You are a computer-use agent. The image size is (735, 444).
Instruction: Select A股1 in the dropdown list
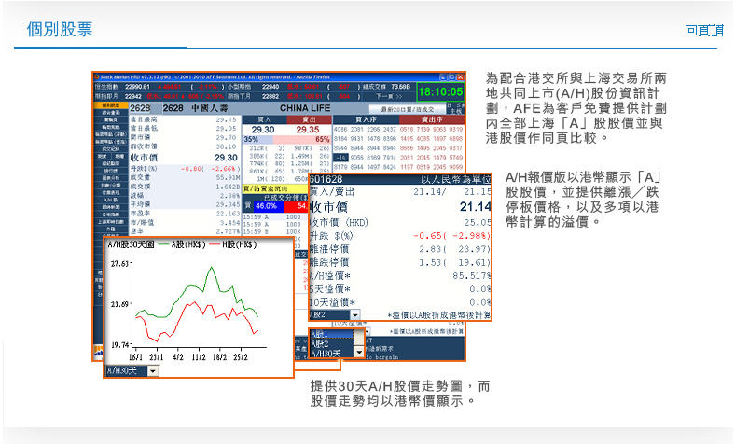331,334
